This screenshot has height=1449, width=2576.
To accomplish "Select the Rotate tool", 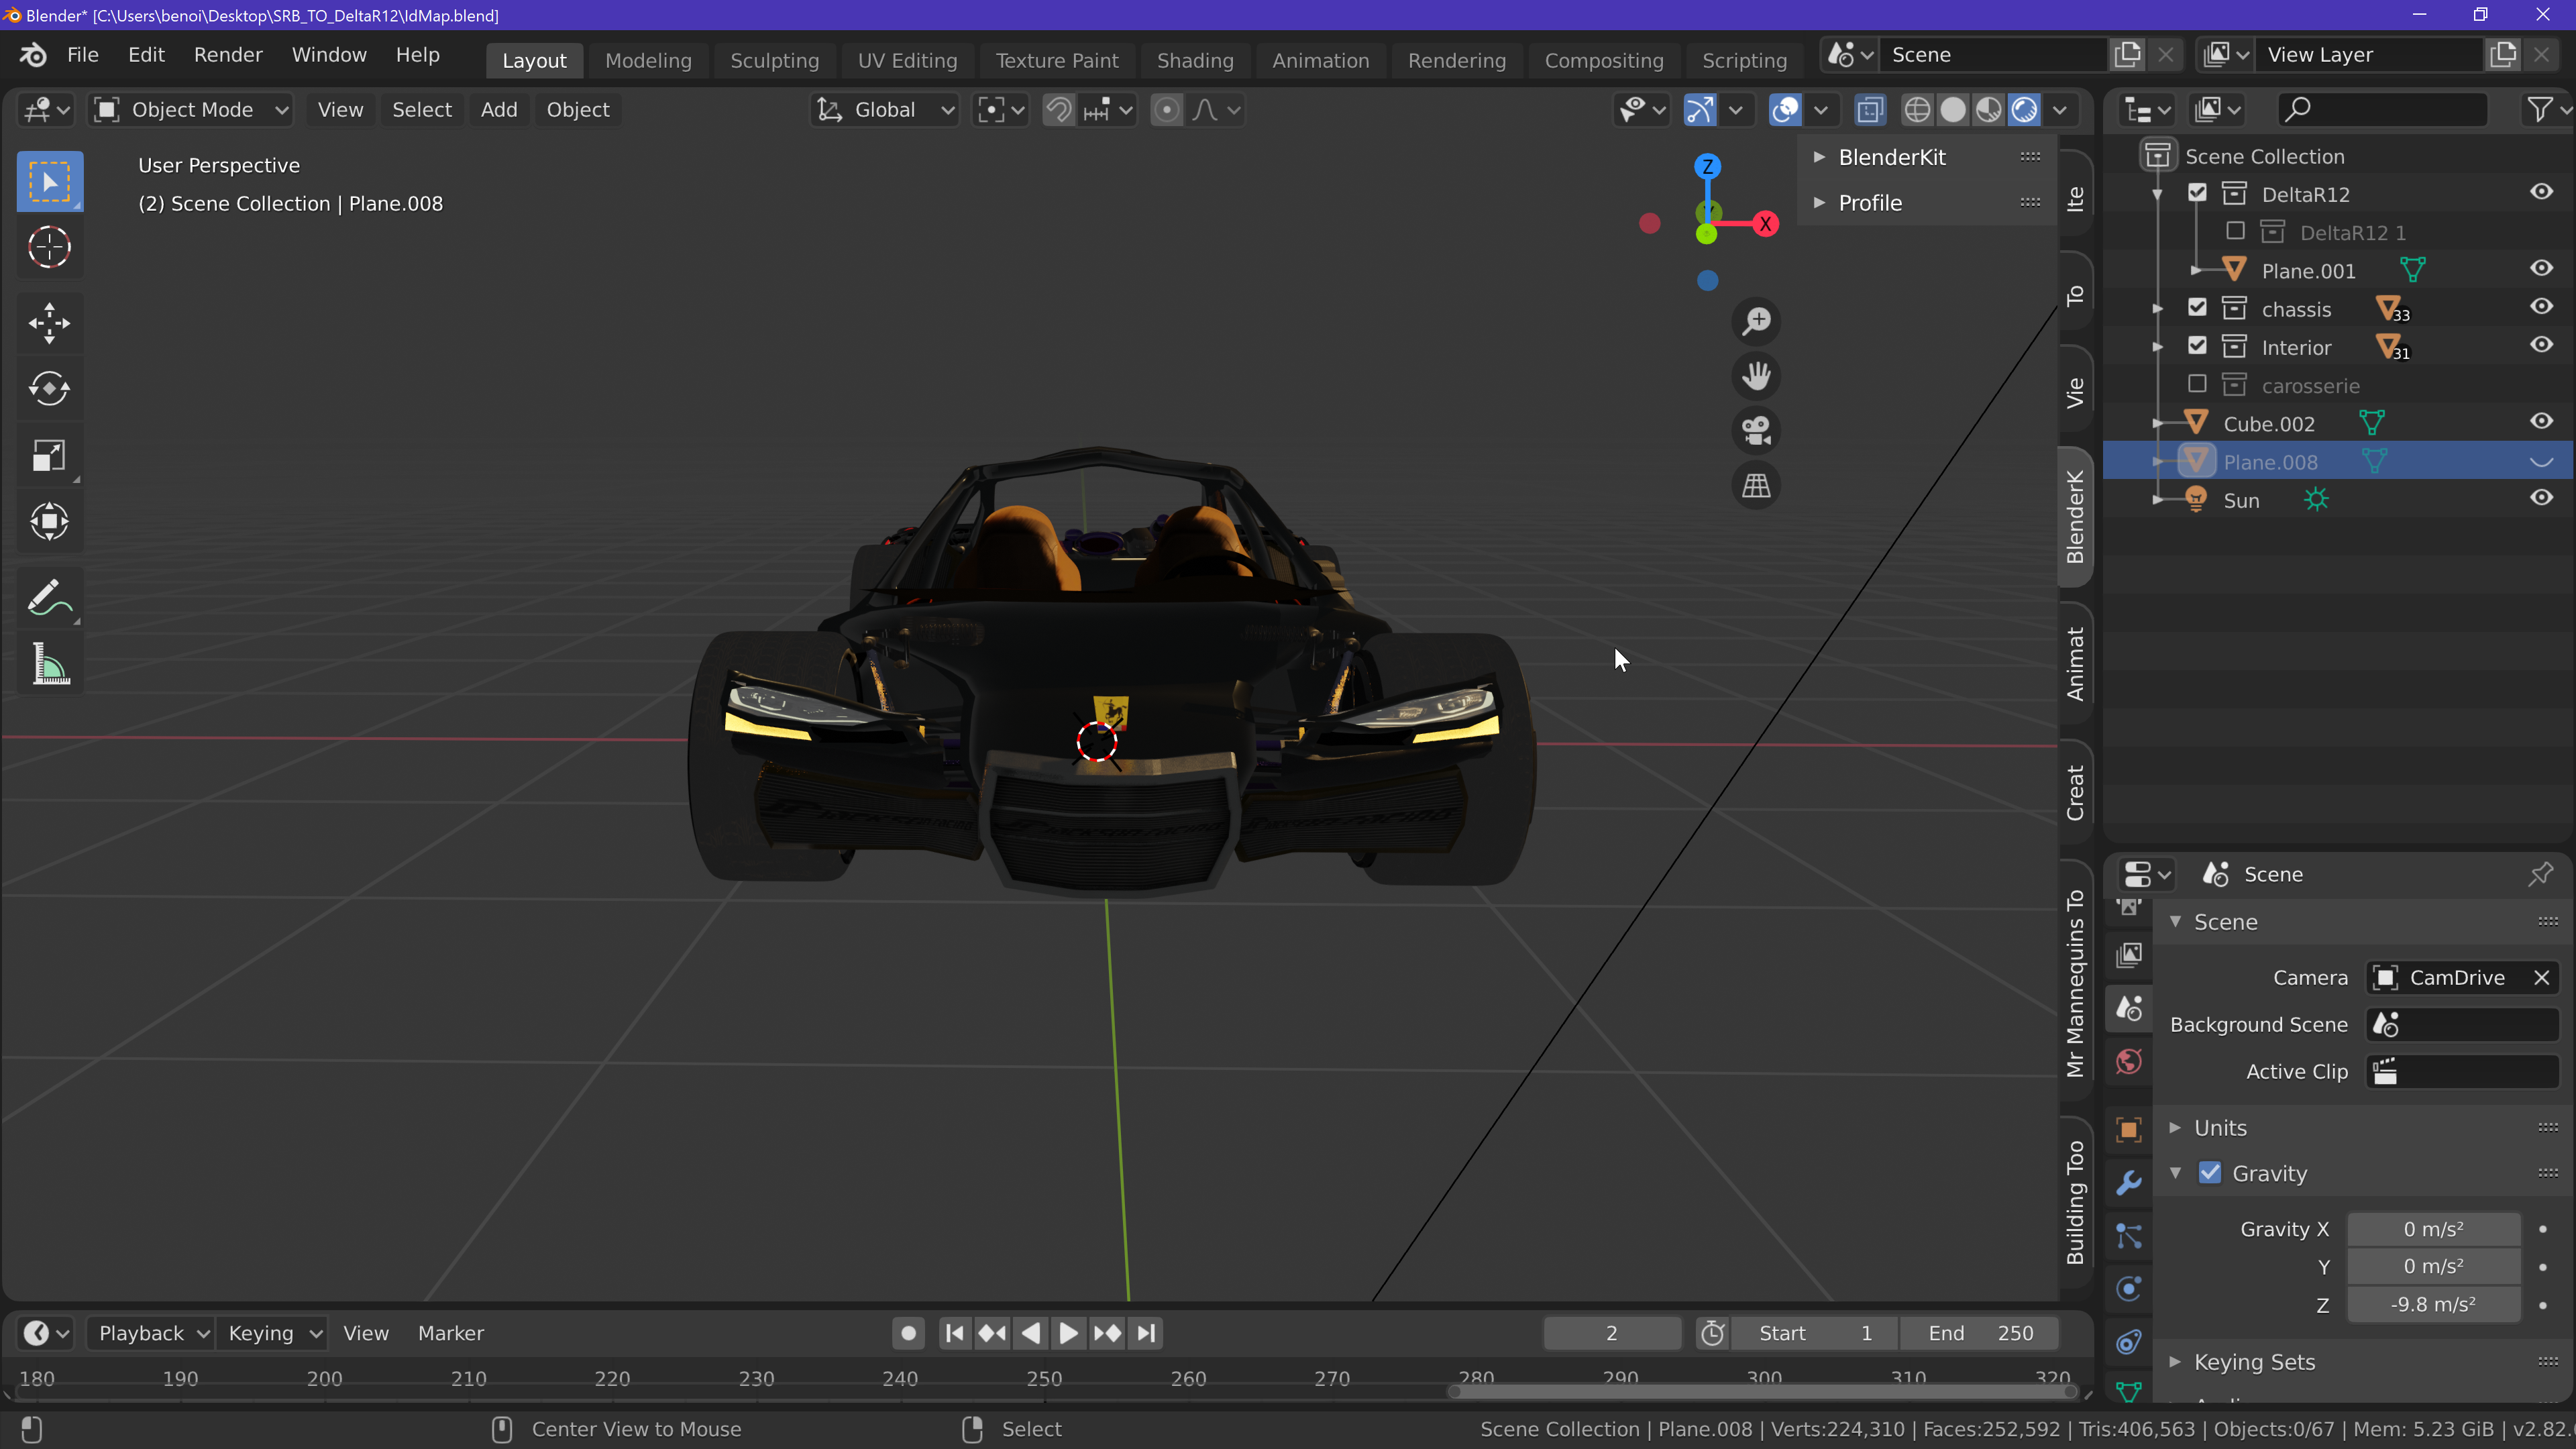I will (49, 389).
